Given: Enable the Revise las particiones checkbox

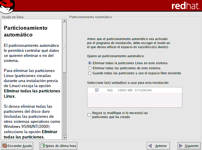Looking at the screenshot, I should coord(89,115).
